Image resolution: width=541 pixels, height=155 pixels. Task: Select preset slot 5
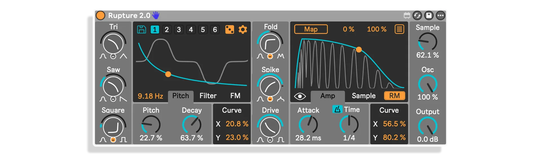pyautogui.click(x=203, y=30)
